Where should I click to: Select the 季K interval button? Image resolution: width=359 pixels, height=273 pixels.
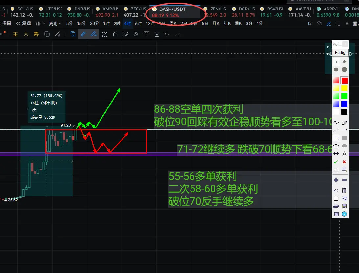pyautogui.click(x=238, y=23)
